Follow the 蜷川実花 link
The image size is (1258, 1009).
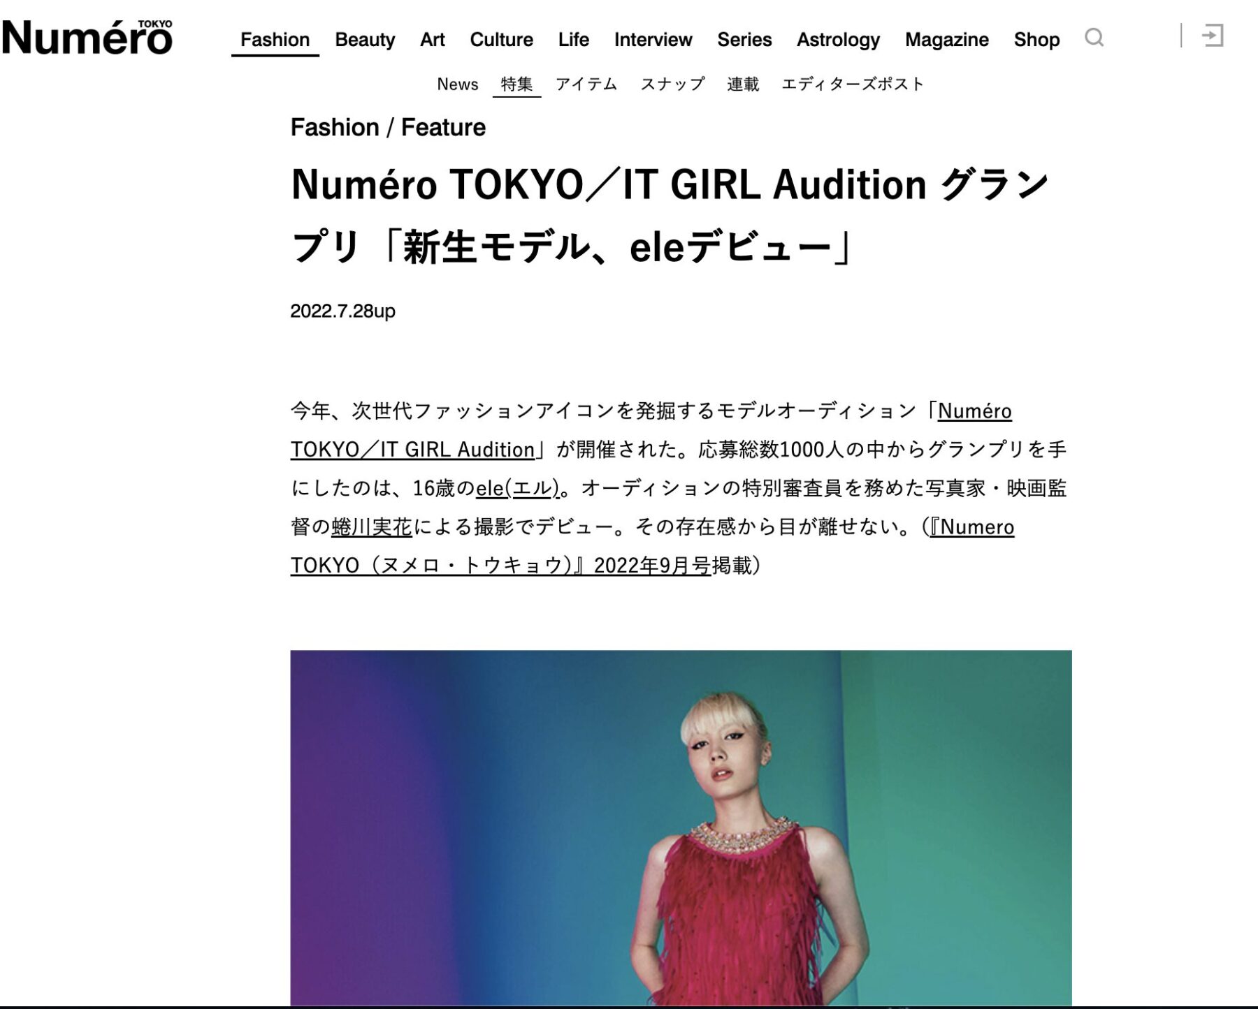point(372,526)
